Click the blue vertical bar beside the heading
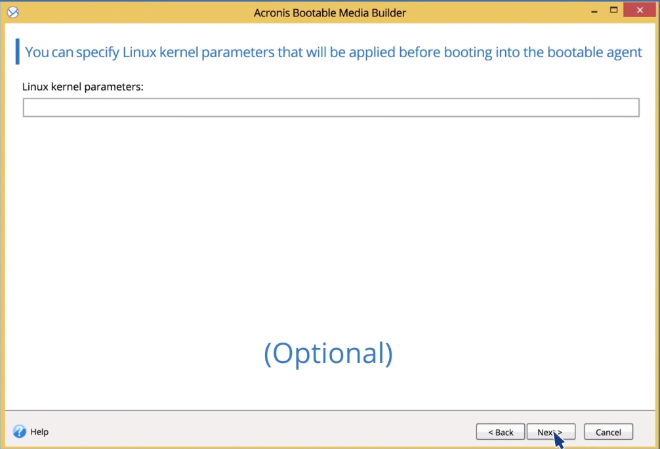The height and width of the screenshot is (449, 660). tap(17, 51)
